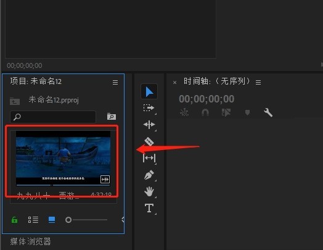Image resolution: width=323 pixels, height=250 pixels.
Task: Select the Hand tool
Action: tap(149, 191)
